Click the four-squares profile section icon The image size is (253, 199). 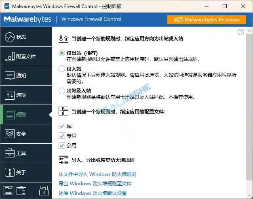tap(63, 111)
